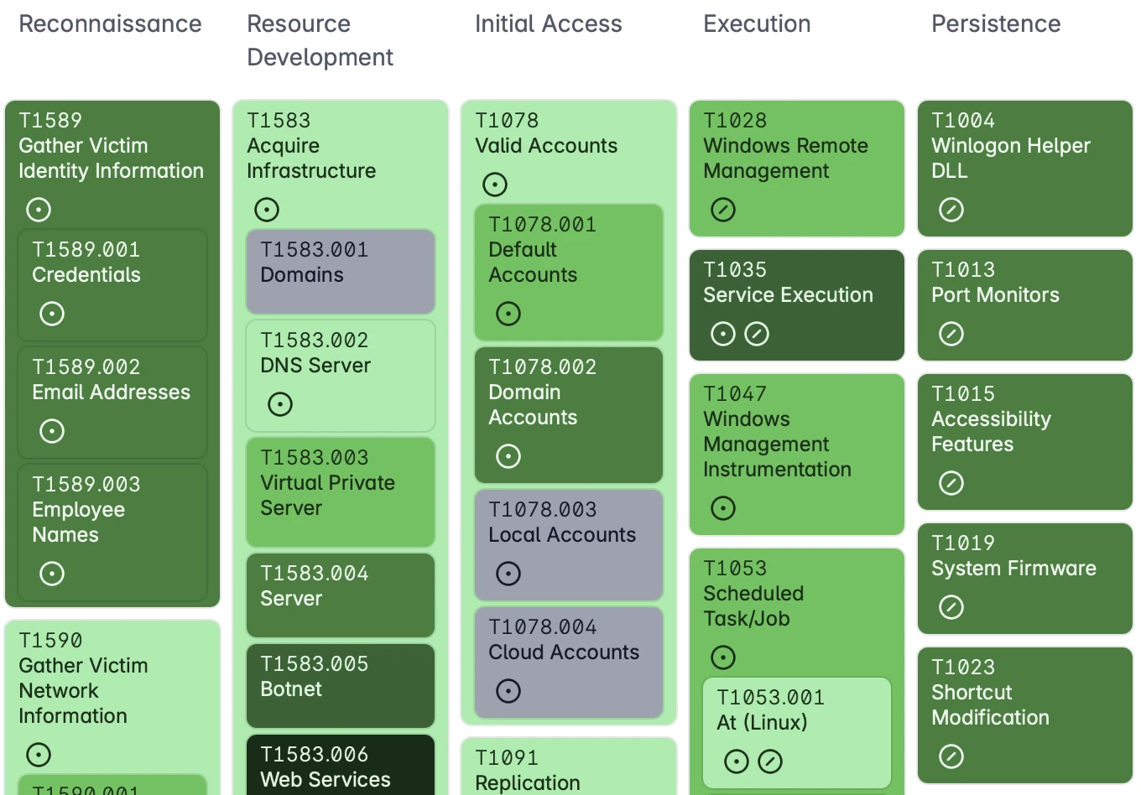Click the slashed-circle icon under T1023 Shortcut Modification

point(951,756)
